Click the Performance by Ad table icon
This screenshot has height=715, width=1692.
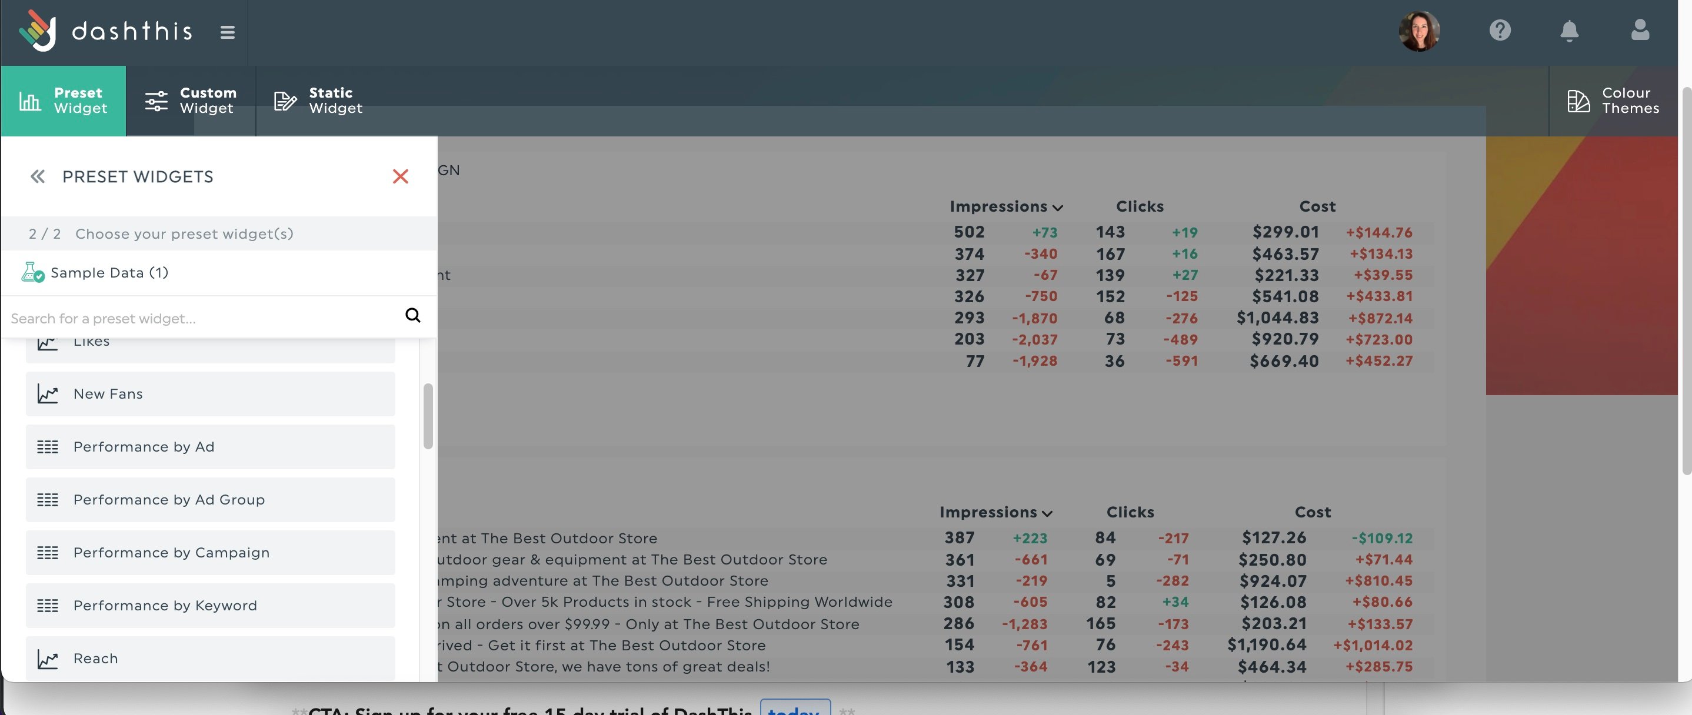[47, 447]
